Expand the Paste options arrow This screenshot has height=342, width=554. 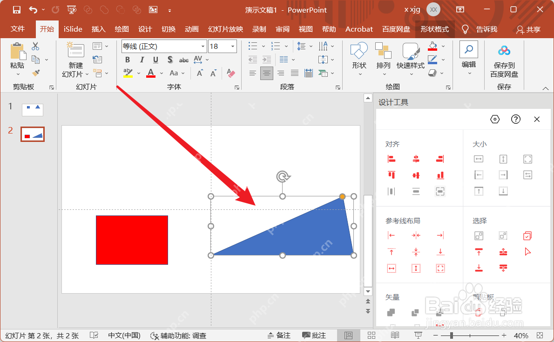coord(18,74)
